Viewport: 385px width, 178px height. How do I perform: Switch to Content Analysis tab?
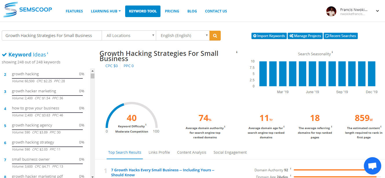192,153
